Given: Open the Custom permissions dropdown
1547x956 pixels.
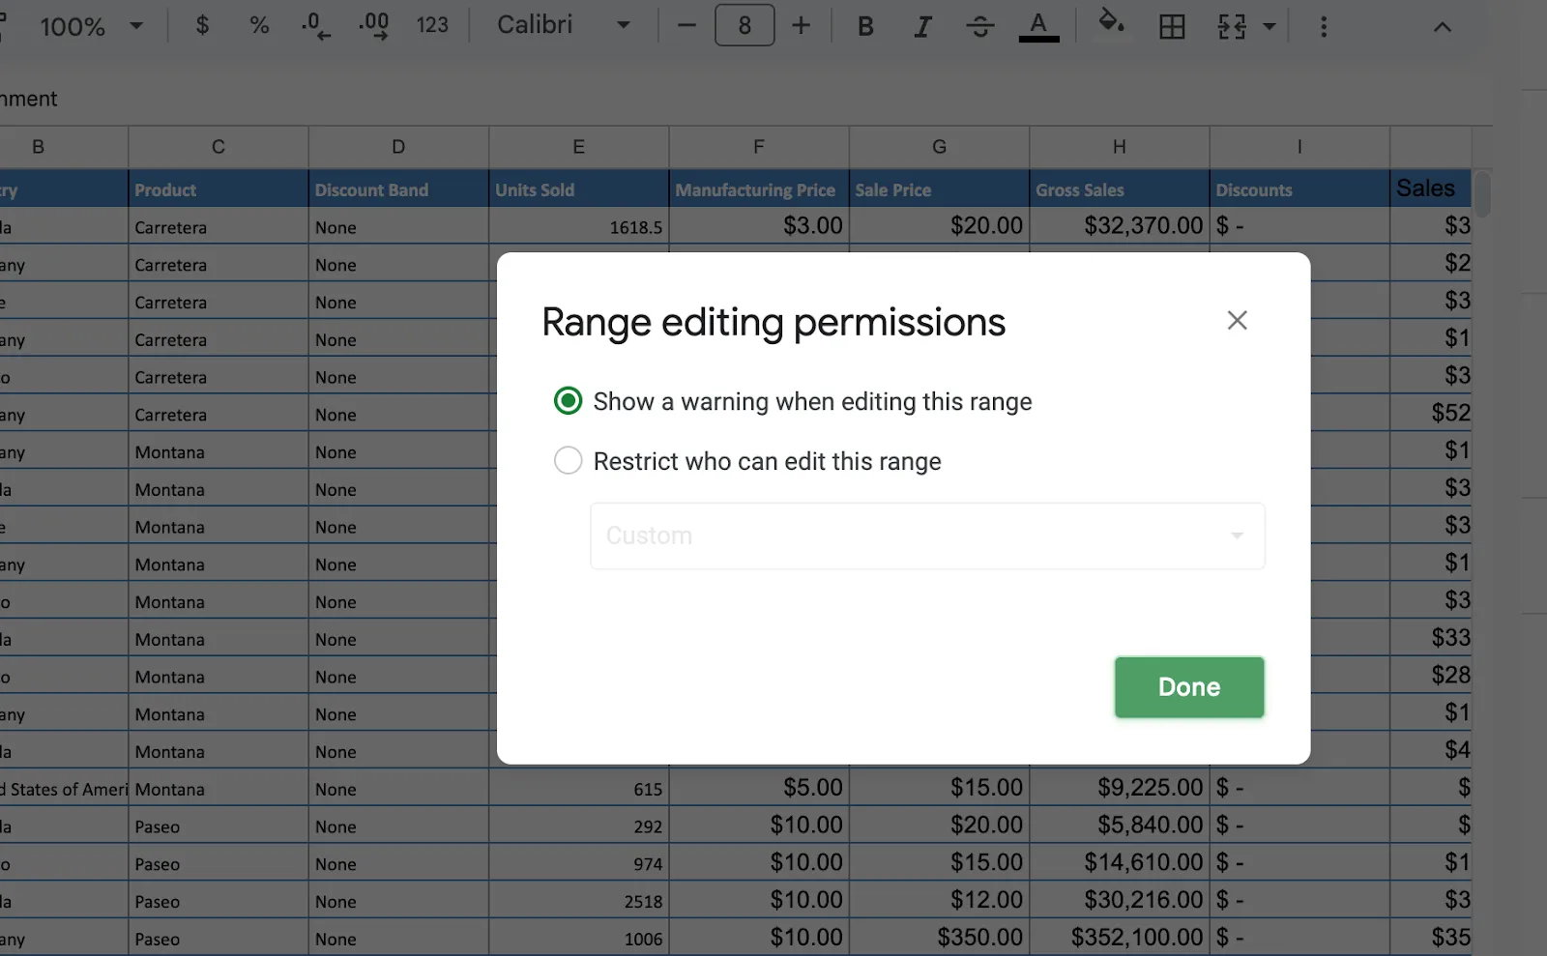Looking at the screenshot, I should (927, 536).
